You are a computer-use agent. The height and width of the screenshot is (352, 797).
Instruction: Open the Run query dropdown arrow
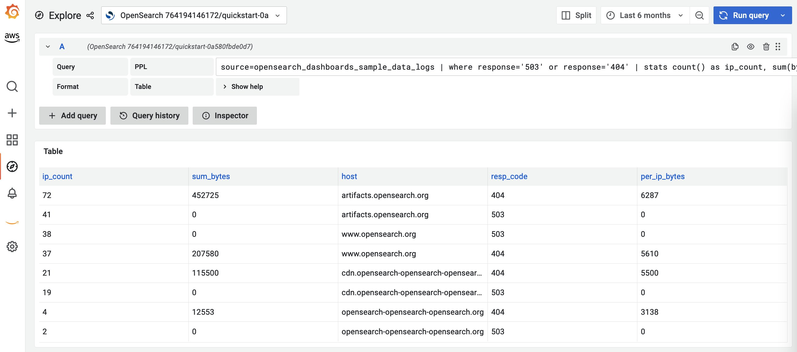point(783,15)
